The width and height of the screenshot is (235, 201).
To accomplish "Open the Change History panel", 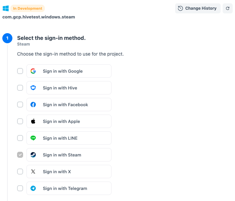I will click(x=198, y=8).
